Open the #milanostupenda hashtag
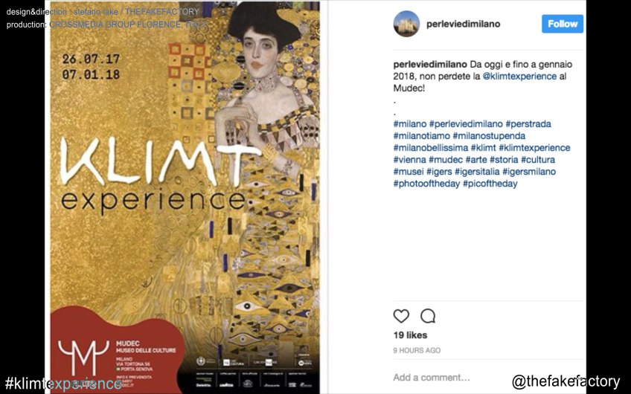631x394 pixels. (x=489, y=136)
